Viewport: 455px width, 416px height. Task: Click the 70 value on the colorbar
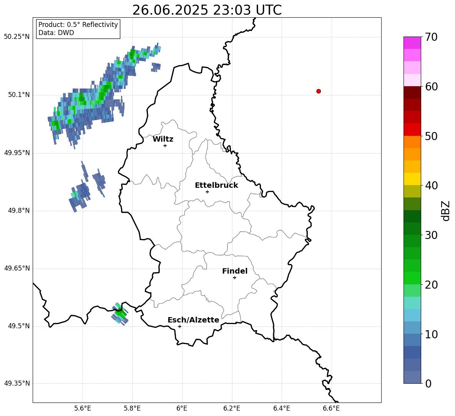[x=431, y=37]
